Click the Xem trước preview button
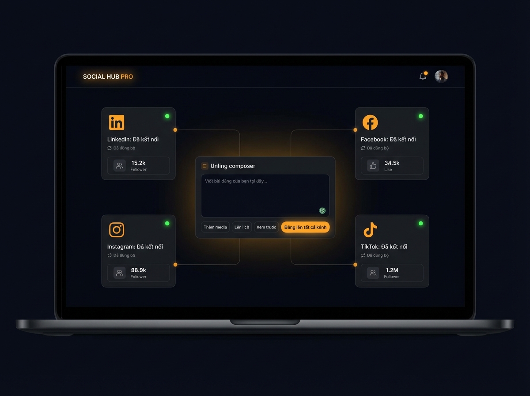This screenshot has height=396, width=530. pyautogui.click(x=266, y=227)
